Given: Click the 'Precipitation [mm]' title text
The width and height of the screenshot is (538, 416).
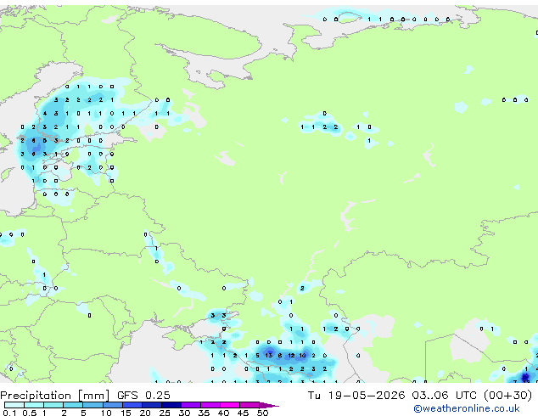Looking at the screenshot, I should pyautogui.click(x=55, y=396).
